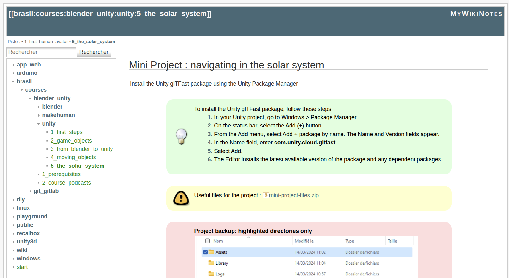Screen dimensions: 509x278
Task: Focus the Rechercher search input field
Action: [41, 52]
